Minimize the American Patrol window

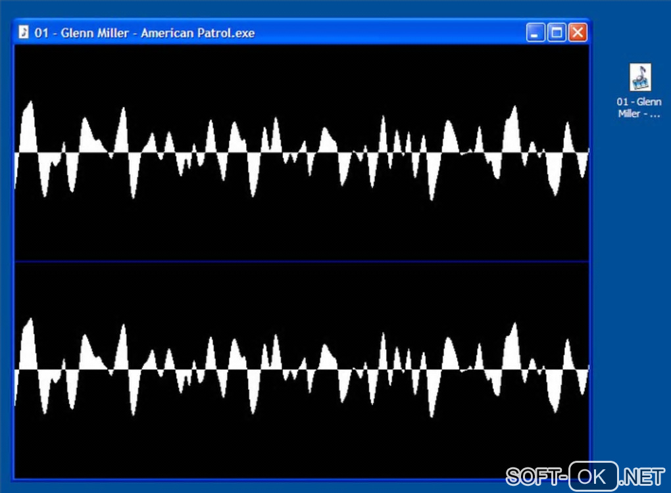(x=535, y=32)
